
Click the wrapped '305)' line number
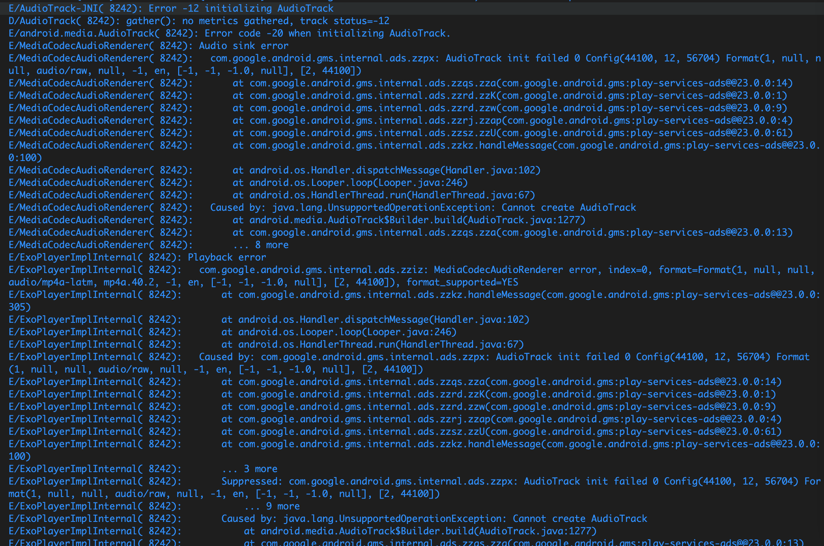pyautogui.click(x=19, y=307)
